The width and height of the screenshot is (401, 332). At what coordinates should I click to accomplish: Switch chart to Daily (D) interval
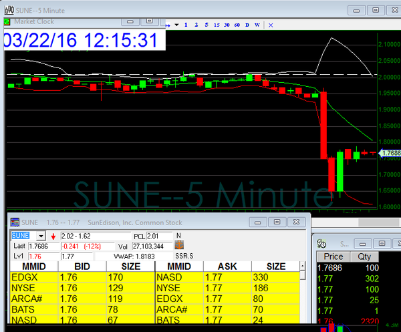click(x=247, y=25)
